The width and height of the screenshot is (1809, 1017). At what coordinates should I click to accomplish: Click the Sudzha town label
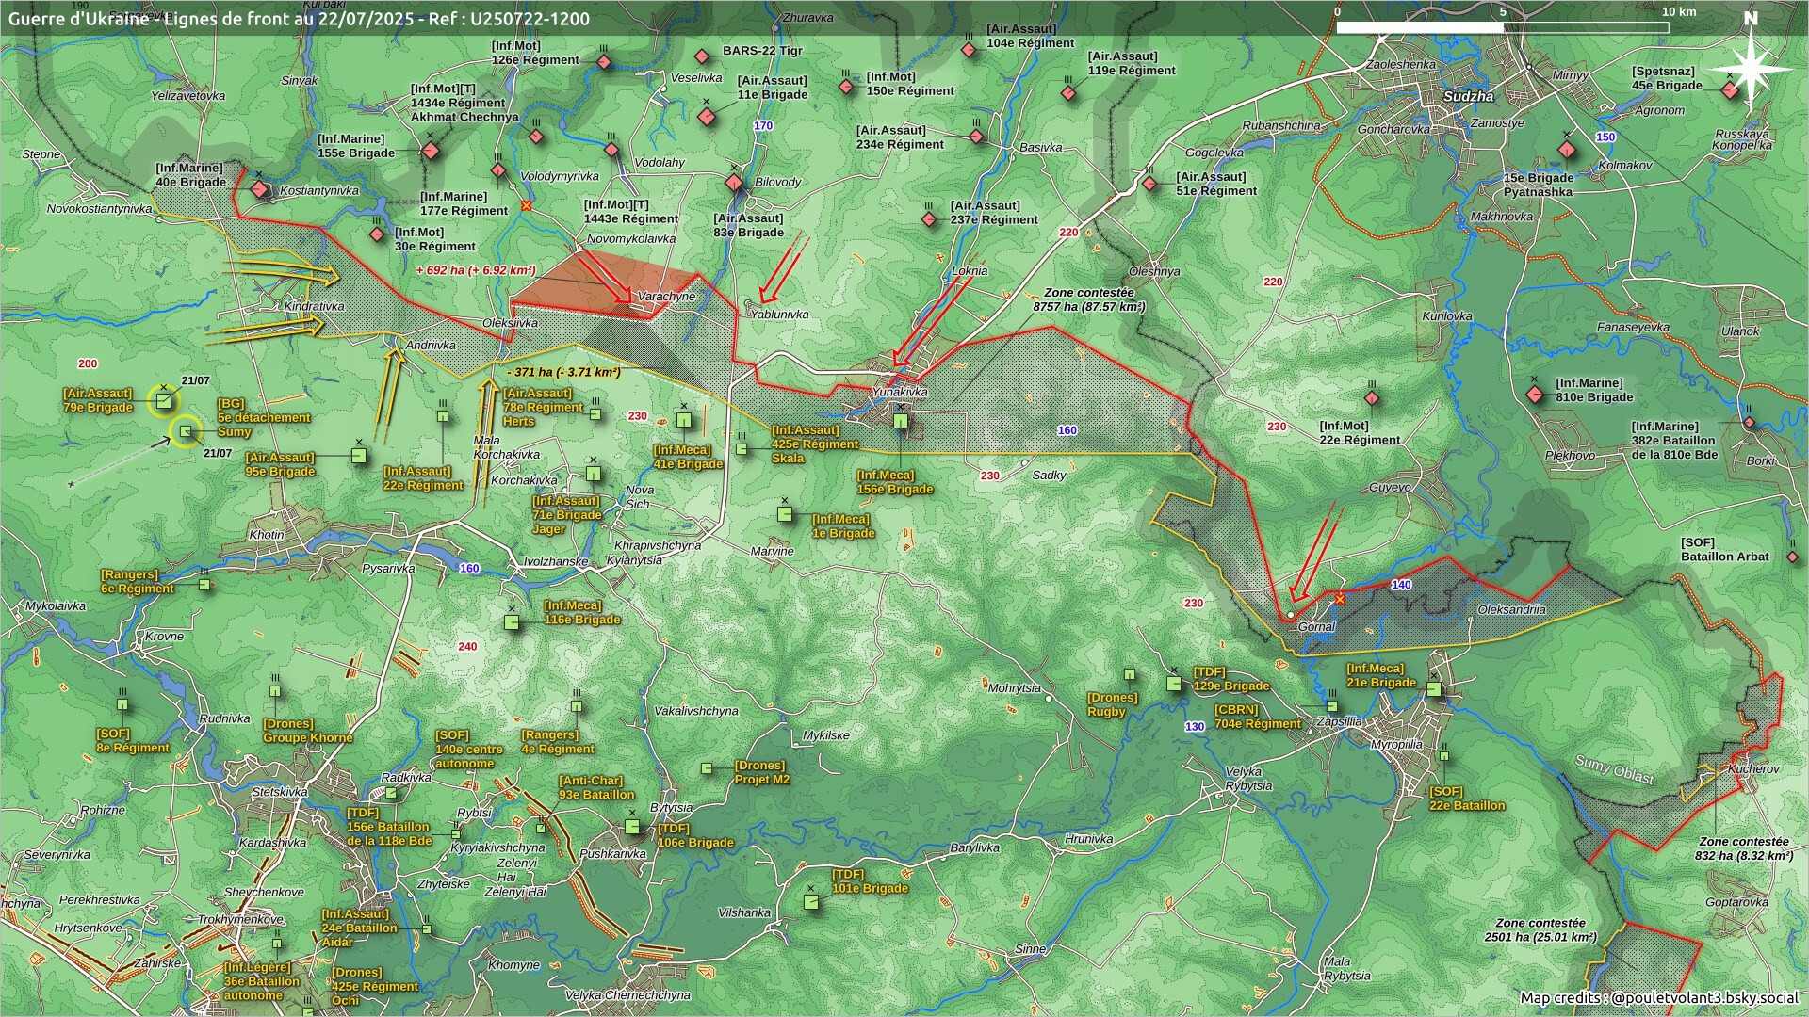(1468, 96)
